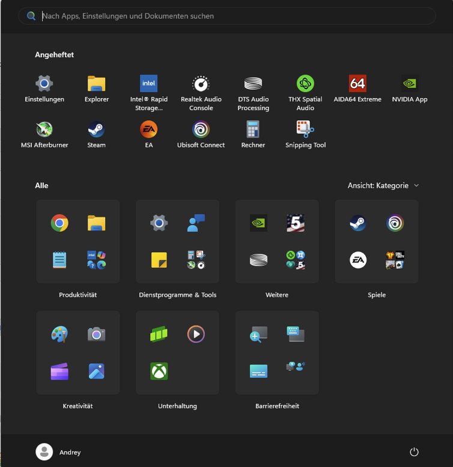Viewport: 453px width, 467px height.
Task: Expand more games in Spiele group
Action: [x=395, y=260]
